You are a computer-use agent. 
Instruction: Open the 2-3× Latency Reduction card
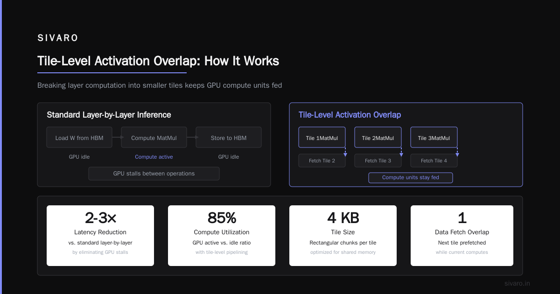coord(100,236)
